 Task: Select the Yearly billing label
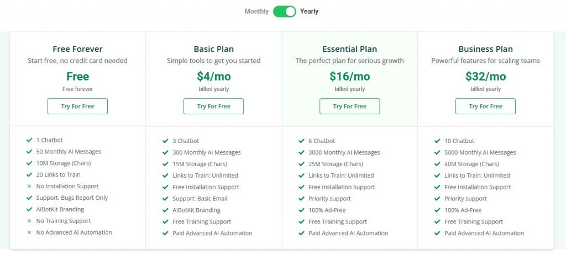tap(310, 12)
